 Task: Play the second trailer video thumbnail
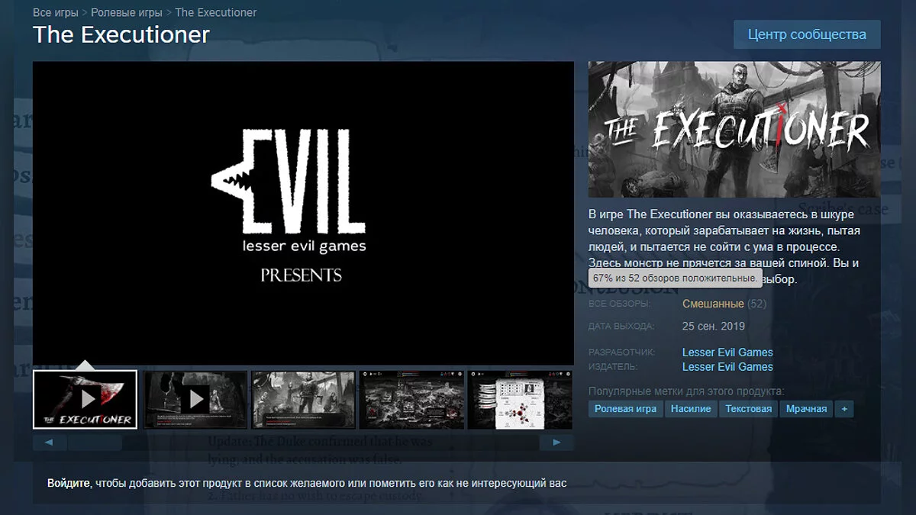195,399
